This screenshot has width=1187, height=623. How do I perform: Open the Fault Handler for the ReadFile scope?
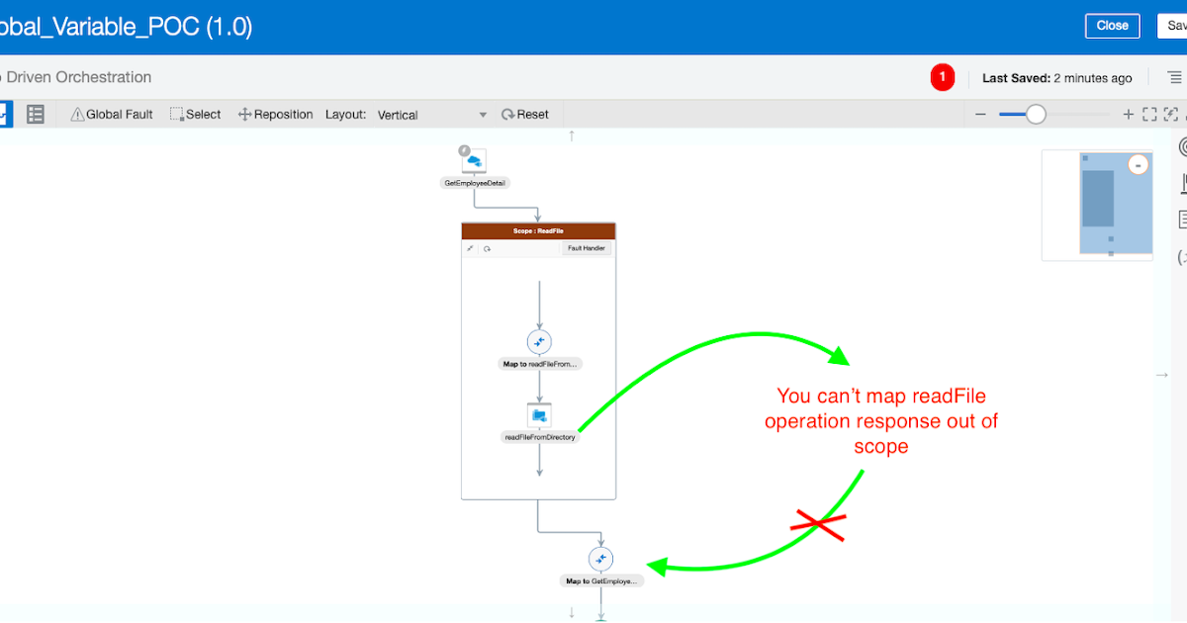587,248
